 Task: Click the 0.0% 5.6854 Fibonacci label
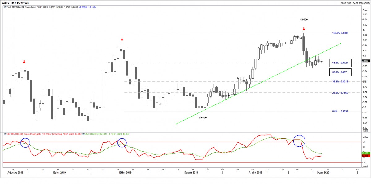click(340, 111)
